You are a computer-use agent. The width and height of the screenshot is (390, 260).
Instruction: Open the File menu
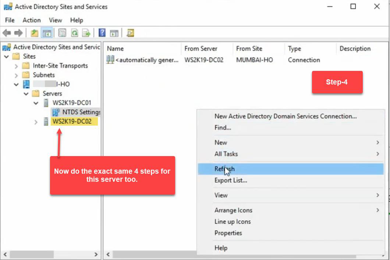[x=10, y=20]
